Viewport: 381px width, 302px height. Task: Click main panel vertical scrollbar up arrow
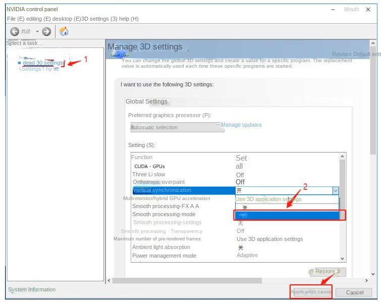(x=373, y=43)
